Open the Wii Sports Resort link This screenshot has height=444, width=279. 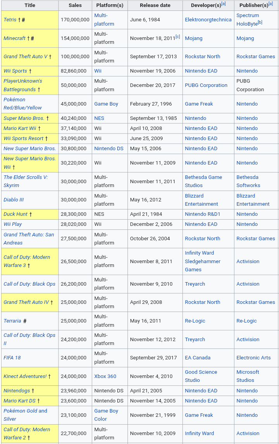pos(24,139)
